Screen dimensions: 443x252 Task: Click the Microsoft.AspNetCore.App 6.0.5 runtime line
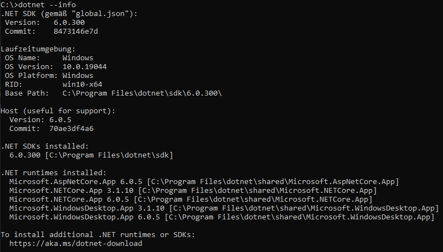[204, 182]
